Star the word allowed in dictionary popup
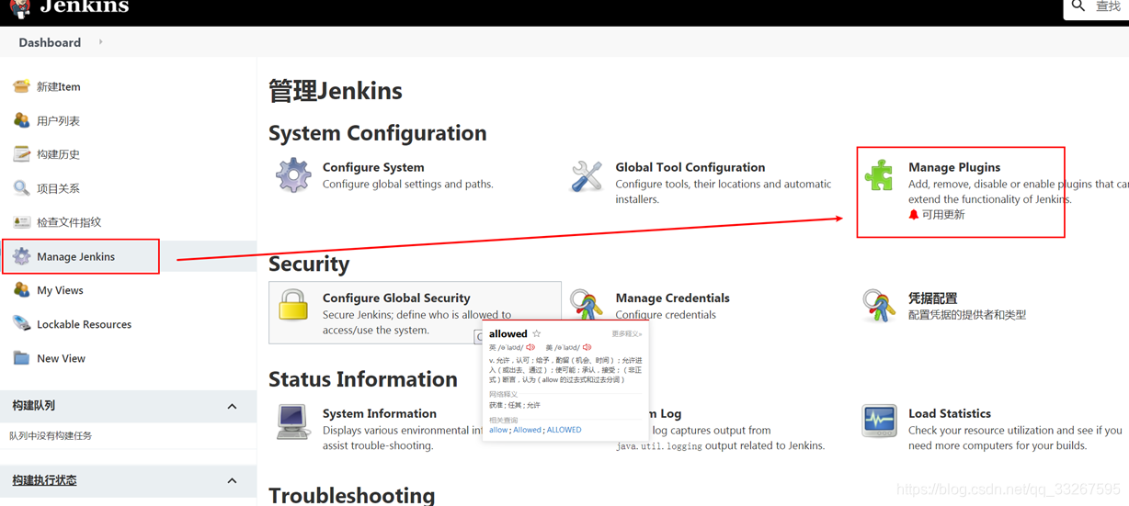1129x506 pixels. (537, 333)
